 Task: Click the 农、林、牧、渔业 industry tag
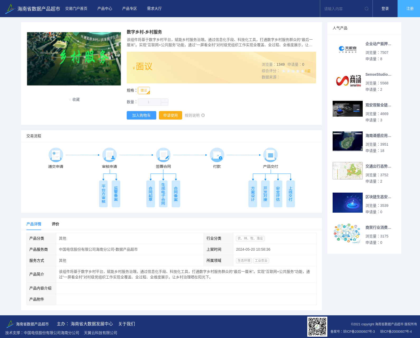[x=250, y=238]
